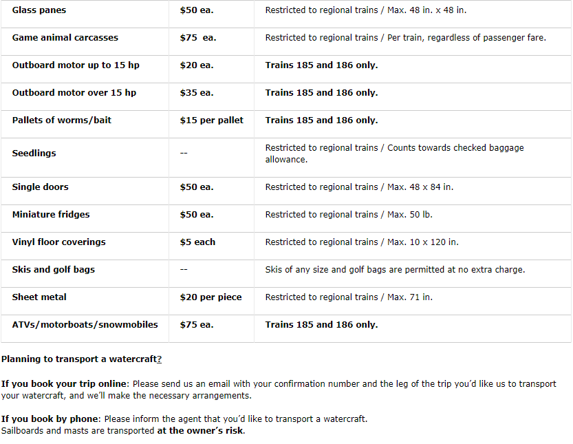Select the "Pallets of worms/bait" cell
The height and width of the screenshot is (444, 573).
coord(62,120)
